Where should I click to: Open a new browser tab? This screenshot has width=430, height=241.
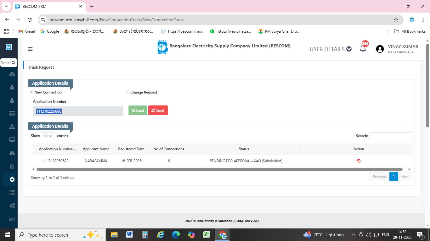92,6
